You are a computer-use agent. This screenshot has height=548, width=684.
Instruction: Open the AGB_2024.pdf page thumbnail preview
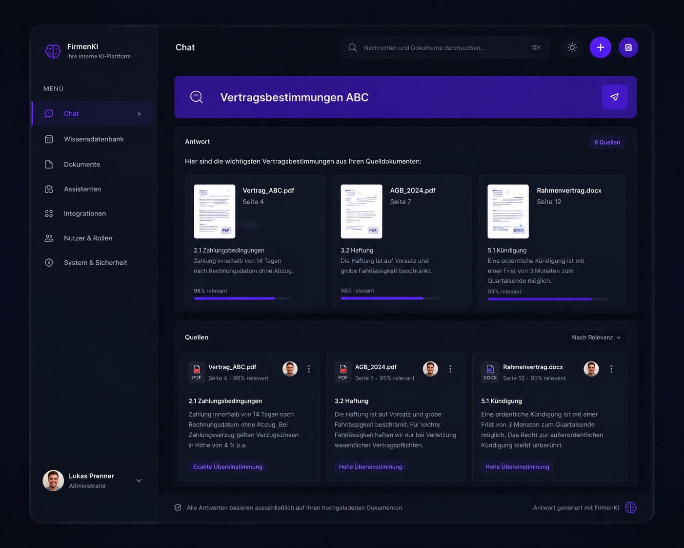pyautogui.click(x=362, y=211)
